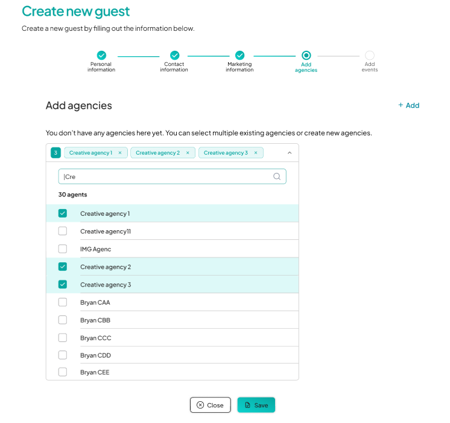Click the Save button
The image size is (450, 423).
[256, 405]
